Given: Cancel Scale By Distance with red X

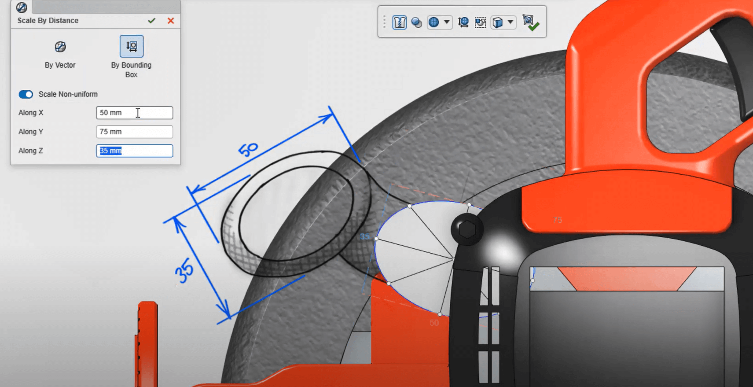Looking at the screenshot, I should click(171, 21).
